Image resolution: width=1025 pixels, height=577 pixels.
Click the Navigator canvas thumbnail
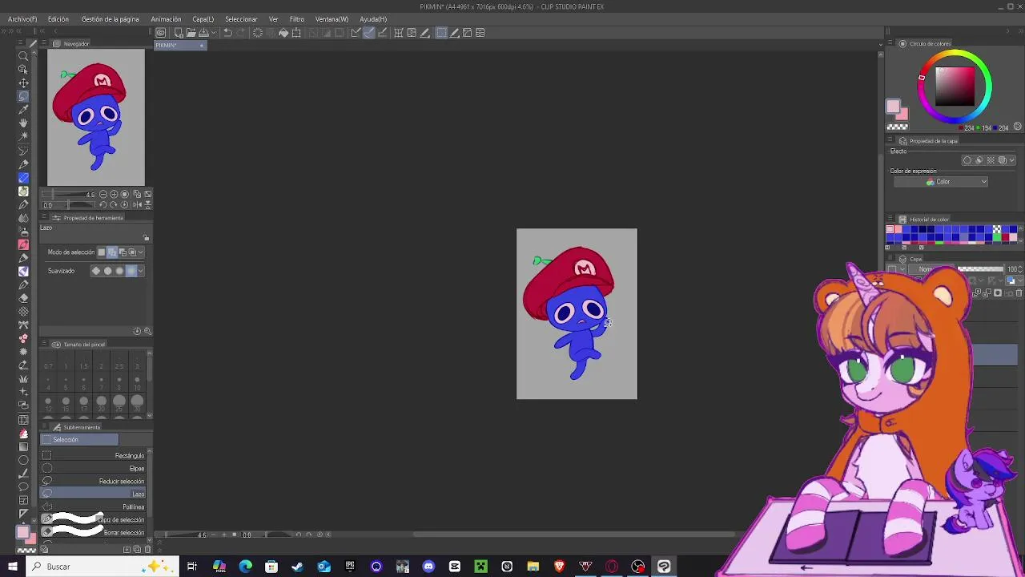[96, 118]
